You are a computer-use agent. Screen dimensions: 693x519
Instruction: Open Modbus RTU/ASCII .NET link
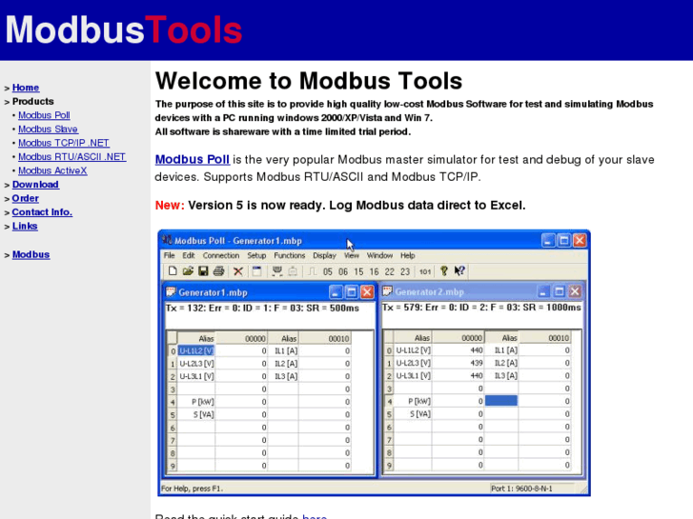coord(72,157)
